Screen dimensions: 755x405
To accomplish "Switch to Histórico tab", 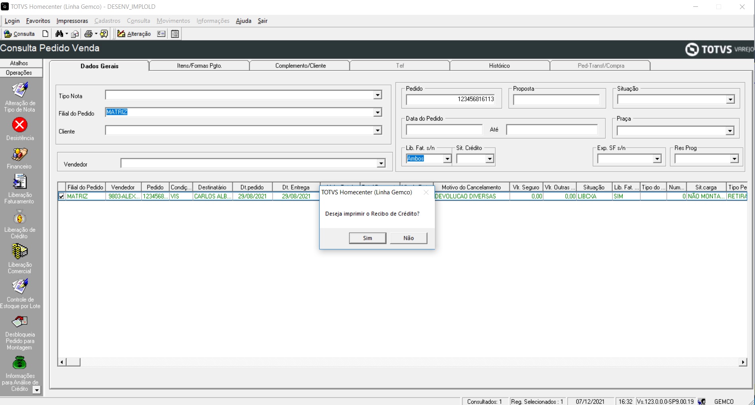I will (x=499, y=65).
